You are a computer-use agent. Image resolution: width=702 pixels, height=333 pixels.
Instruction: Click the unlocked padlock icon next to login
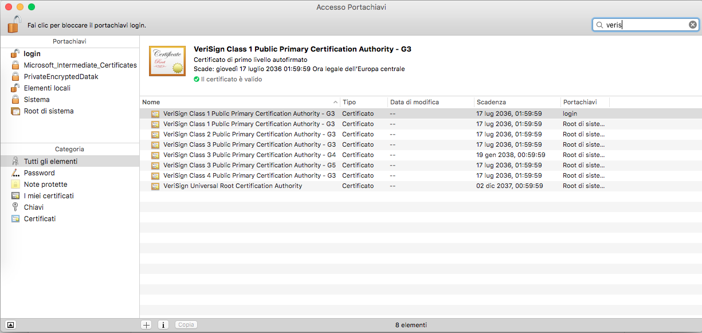15,53
